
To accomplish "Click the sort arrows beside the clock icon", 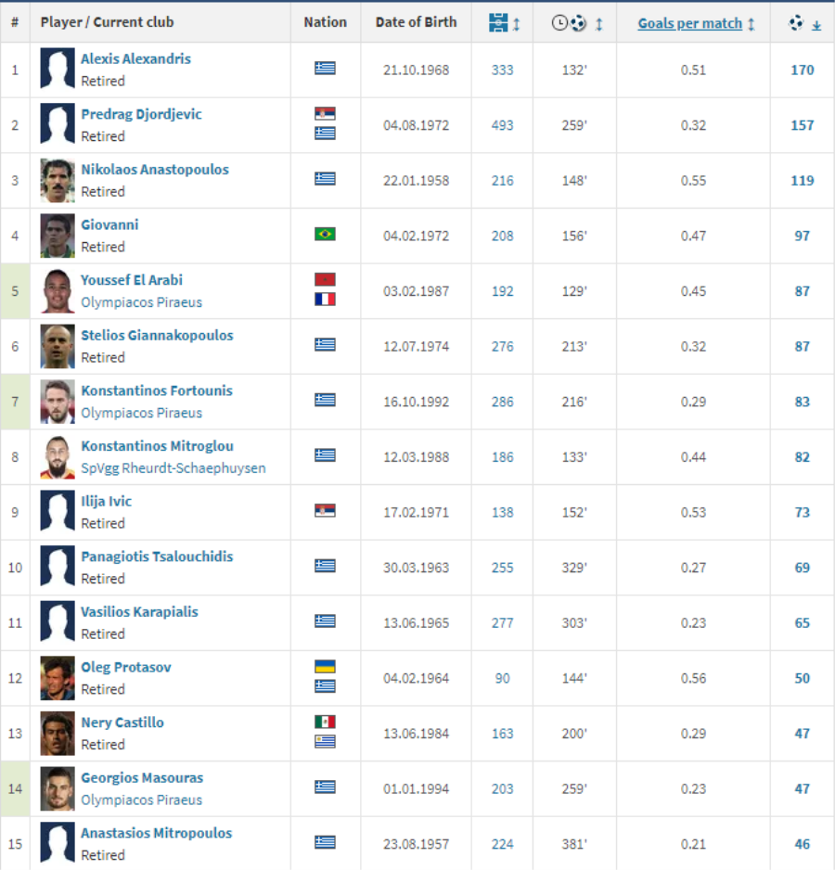I will click(x=598, y=24).
